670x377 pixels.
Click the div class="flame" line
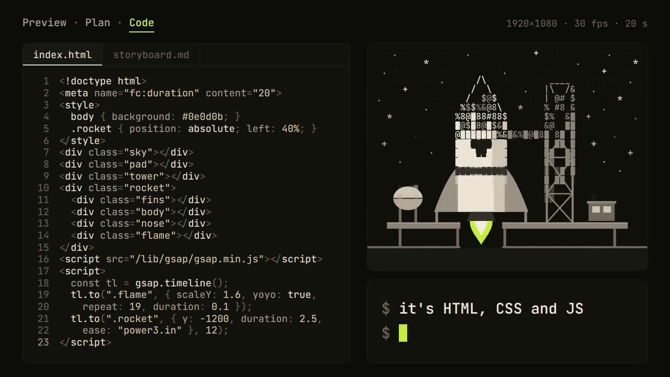click(144, 236)
